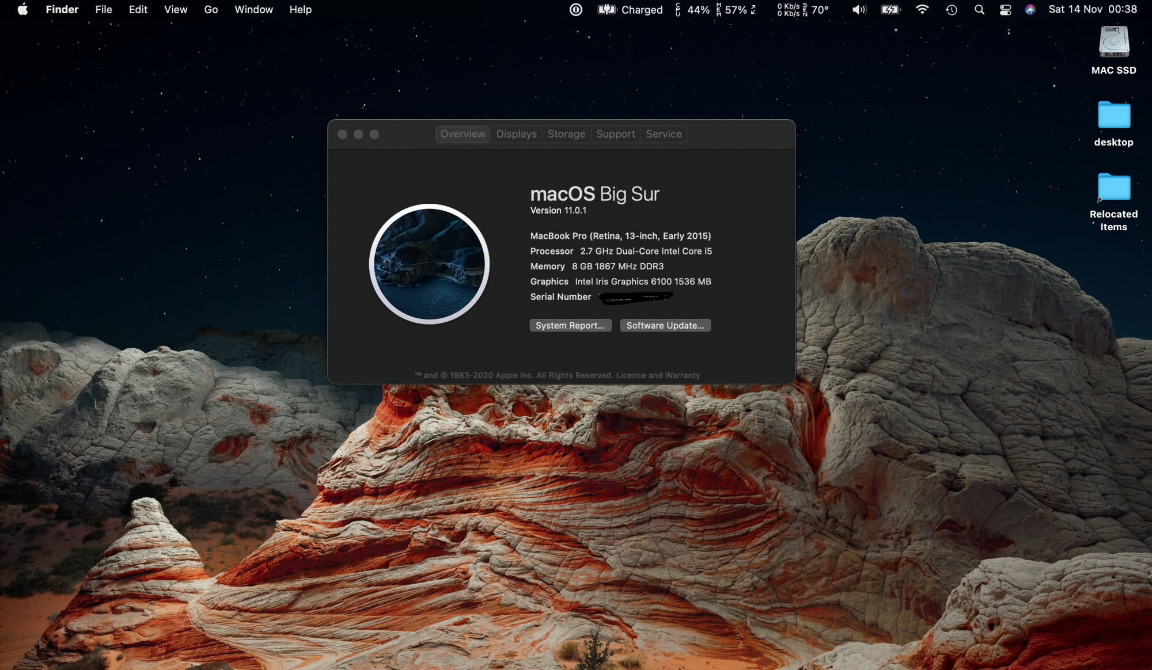Click the 1Password menu bar icon
Image resolution: width=1152 pixels, height=670 pixels.
click(x=576, y=9)
